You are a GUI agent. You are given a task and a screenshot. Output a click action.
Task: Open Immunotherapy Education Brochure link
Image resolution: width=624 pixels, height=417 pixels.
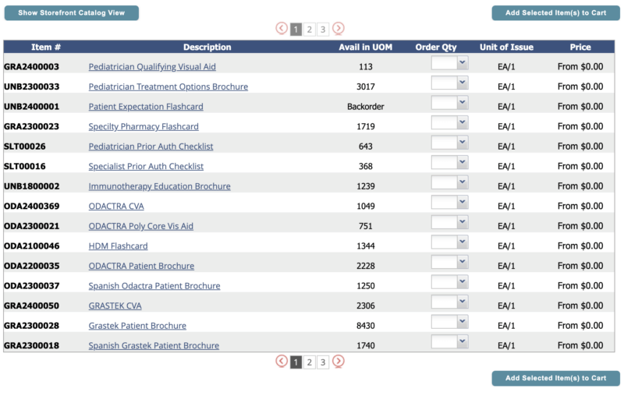(x=159, y=186)
